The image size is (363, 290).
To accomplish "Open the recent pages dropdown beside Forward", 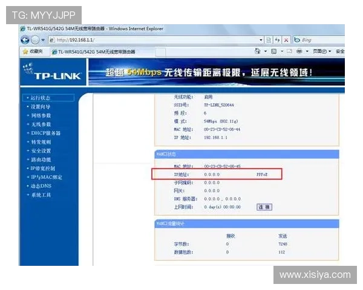I will [43, 40].
